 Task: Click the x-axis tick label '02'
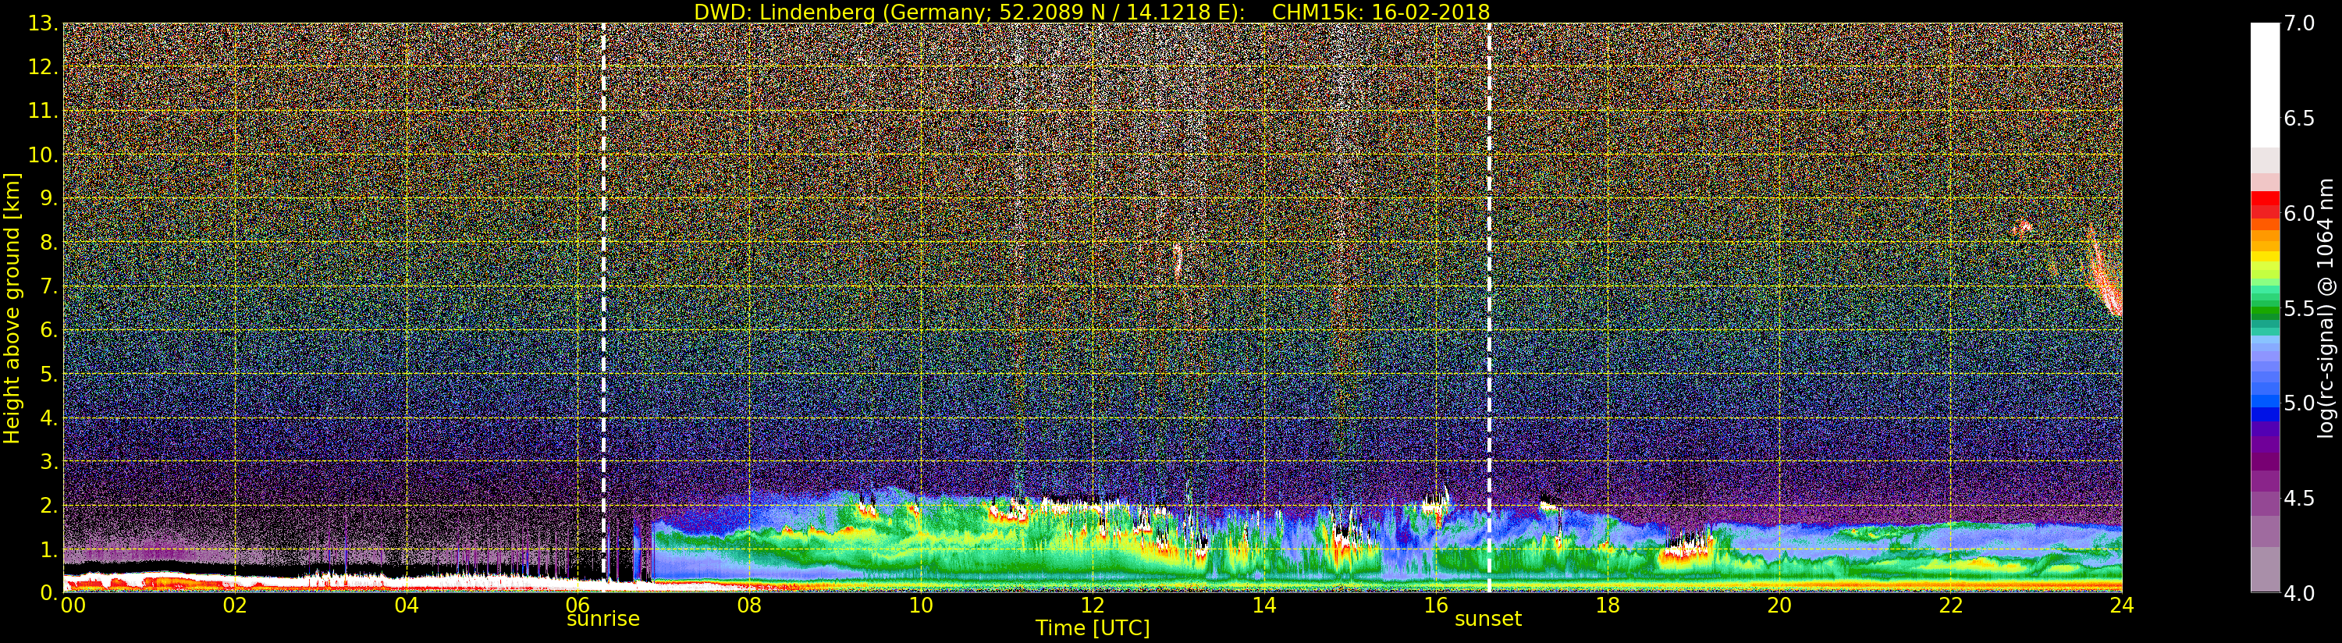[x=235, y=605]
